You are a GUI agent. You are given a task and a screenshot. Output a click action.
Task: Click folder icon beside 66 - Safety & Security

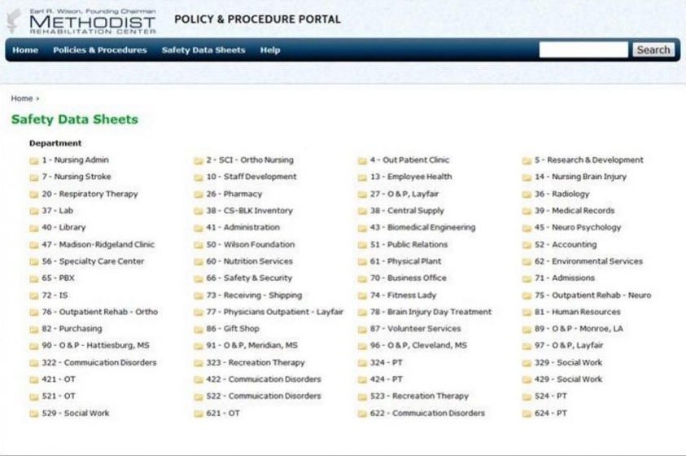199,278
